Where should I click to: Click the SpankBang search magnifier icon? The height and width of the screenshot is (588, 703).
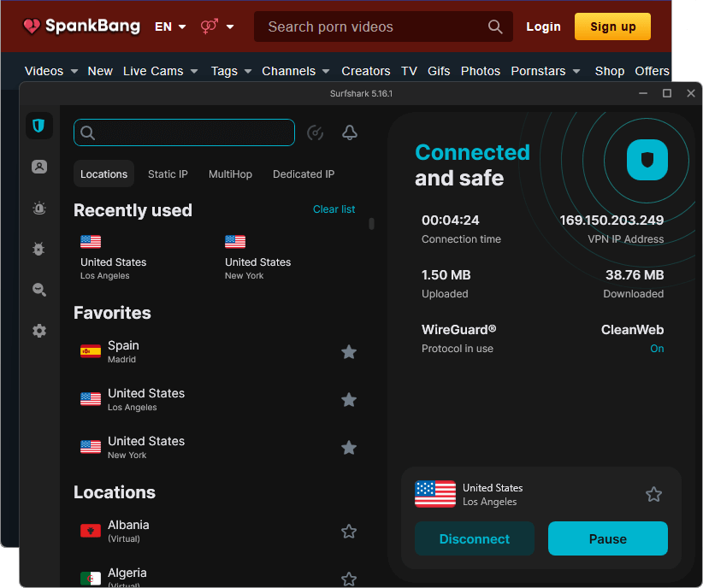495,26
